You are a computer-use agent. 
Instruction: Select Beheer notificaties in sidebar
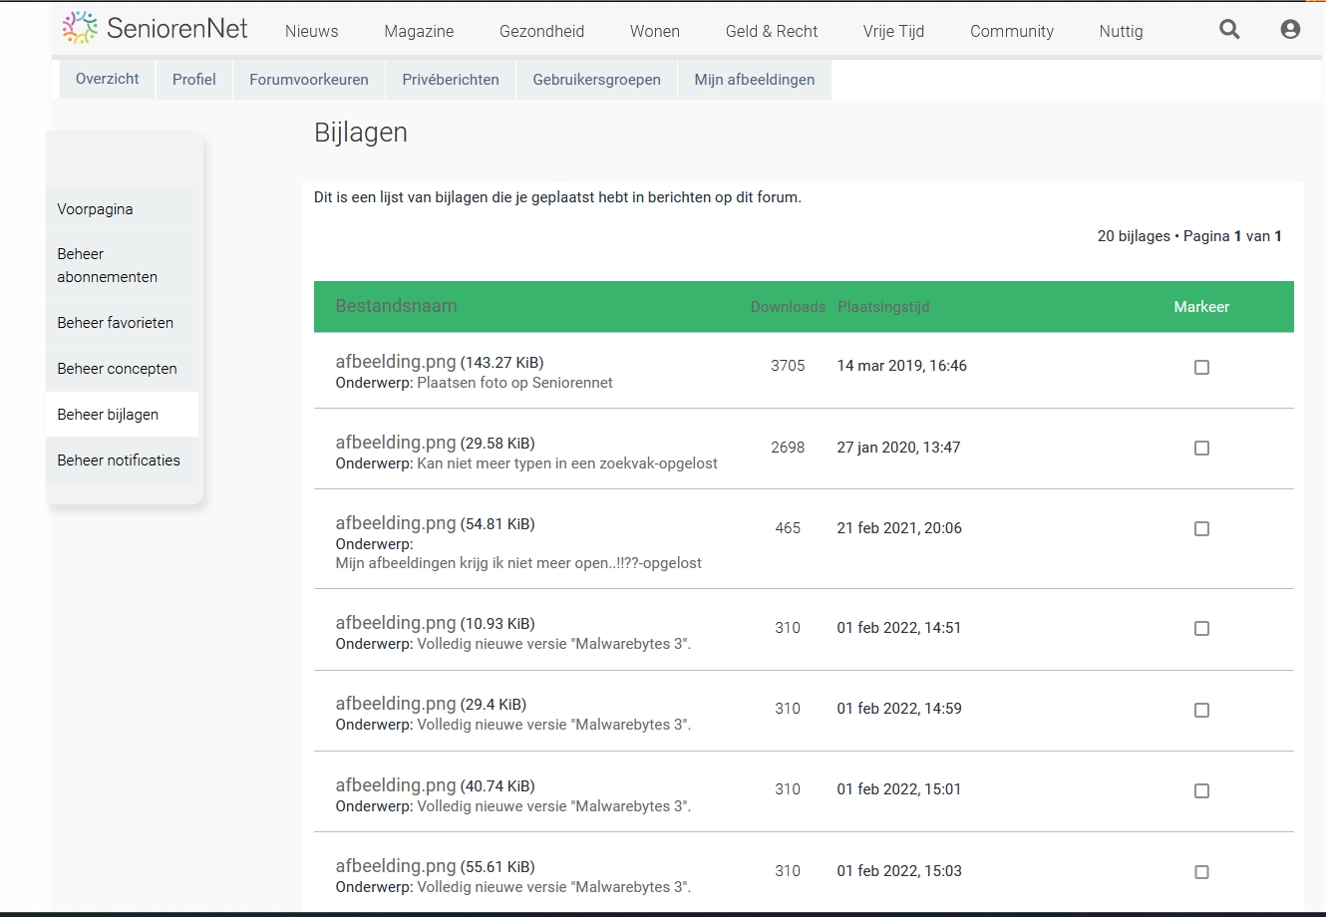point(119,460)
